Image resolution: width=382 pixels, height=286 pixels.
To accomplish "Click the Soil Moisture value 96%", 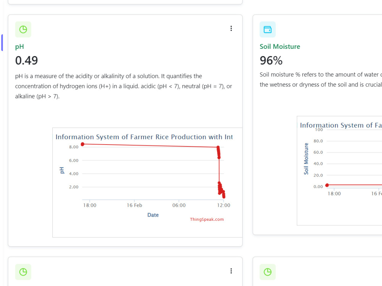I will tap(271, 60).
